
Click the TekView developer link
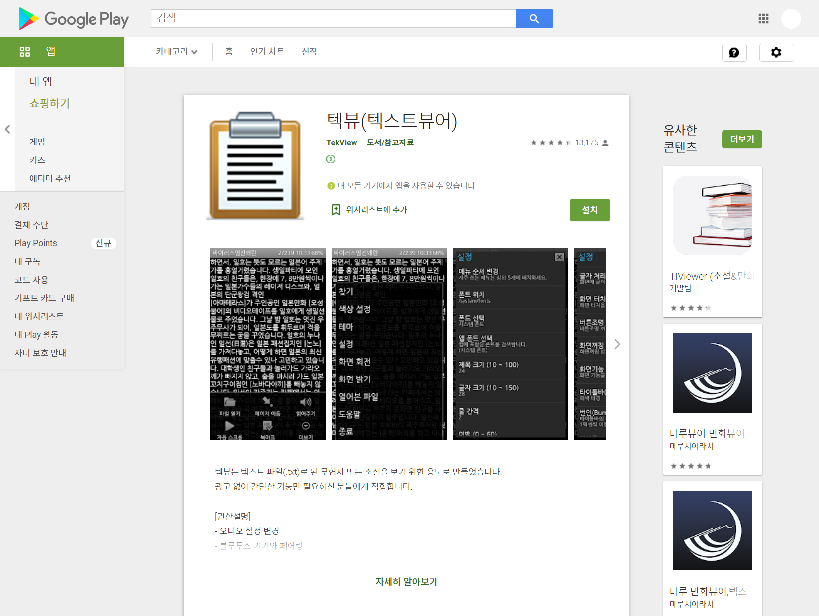pyautogui.click(x=341, y=142)
